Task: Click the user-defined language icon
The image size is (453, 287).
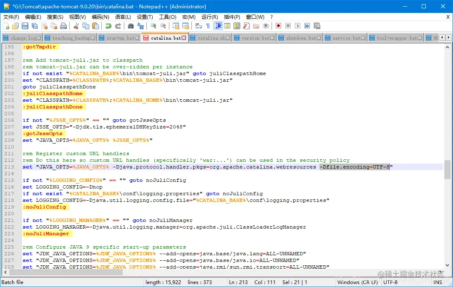Action: [x=227, y=26]
